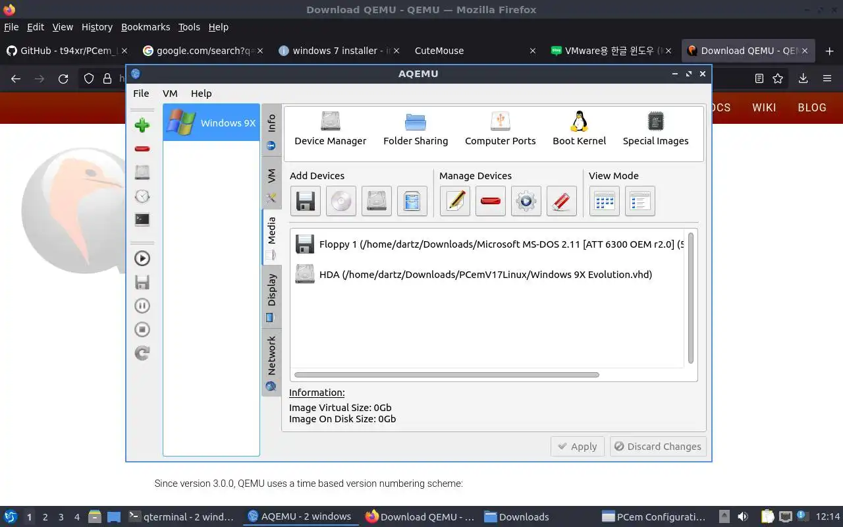Screen dimensions: 843x527
Task: Go back in Firefox
Action: [16, 79]
